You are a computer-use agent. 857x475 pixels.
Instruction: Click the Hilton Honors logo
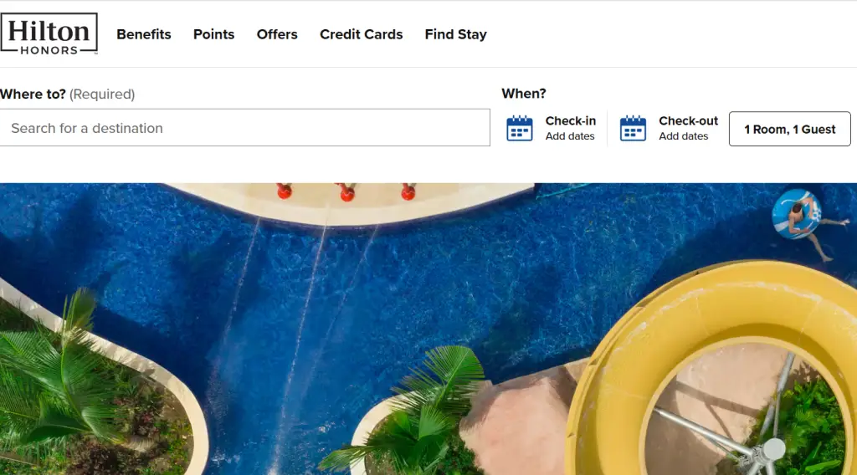click(x=49, y=33)
